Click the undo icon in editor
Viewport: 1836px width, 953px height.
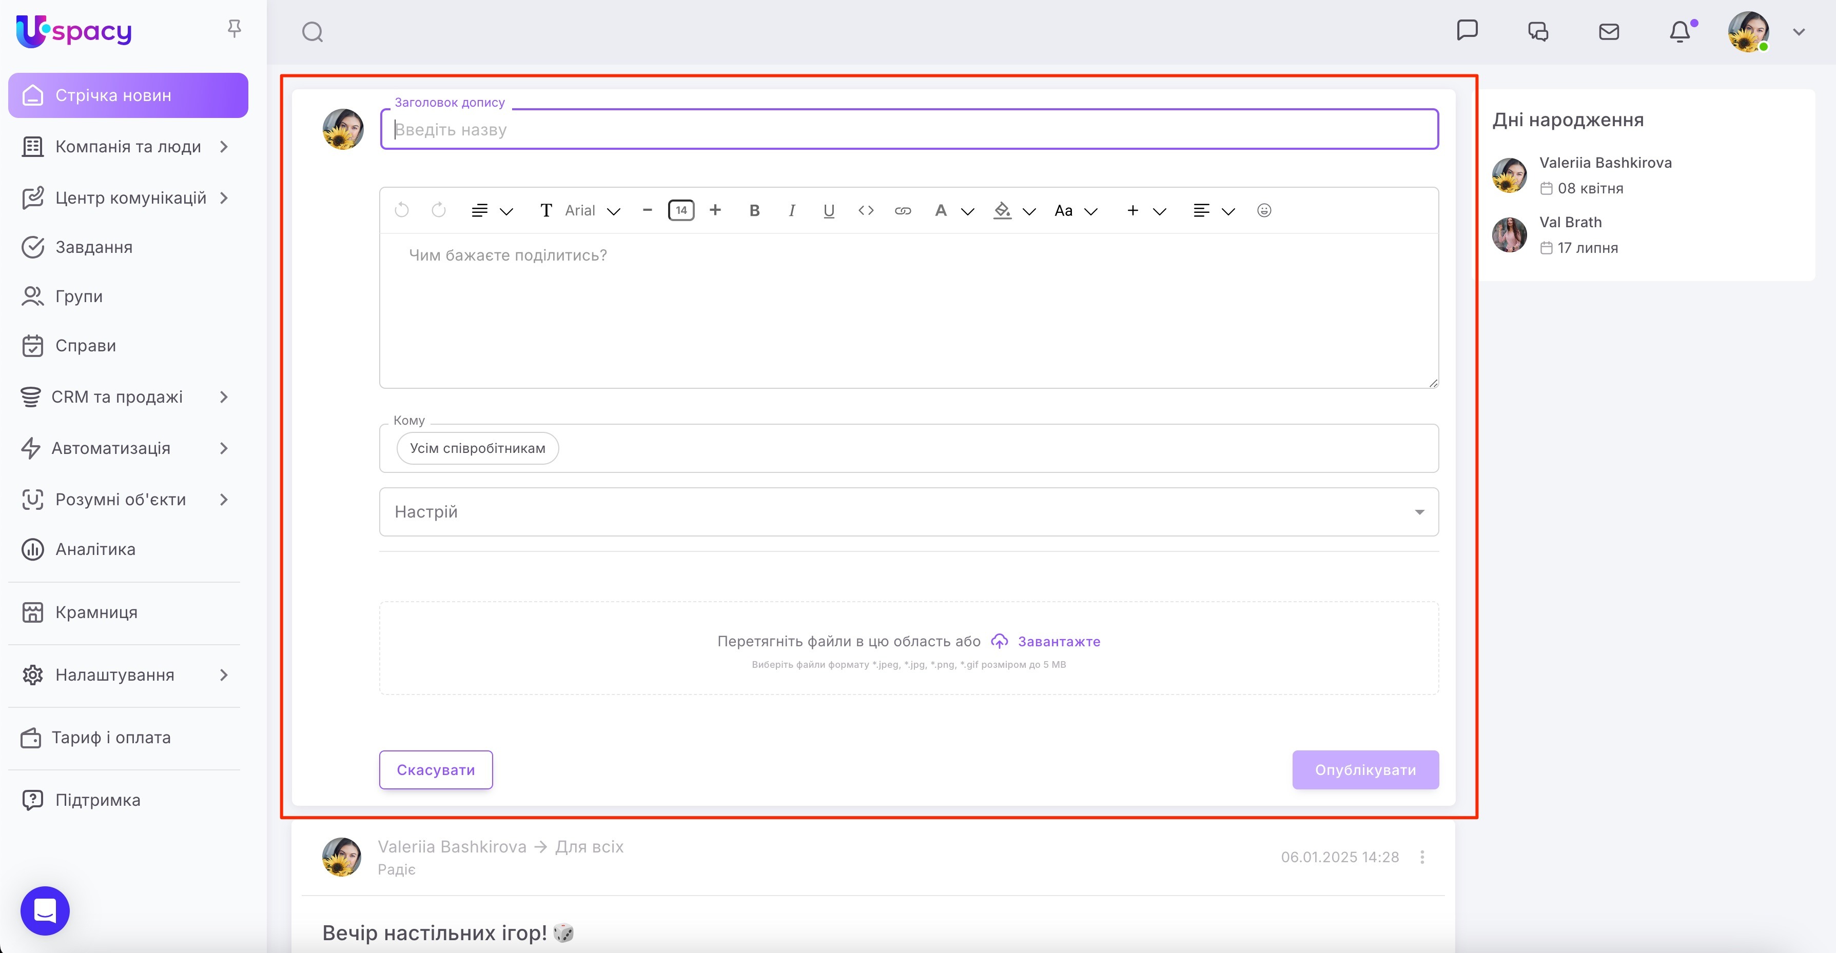click(x=402, y=210)
